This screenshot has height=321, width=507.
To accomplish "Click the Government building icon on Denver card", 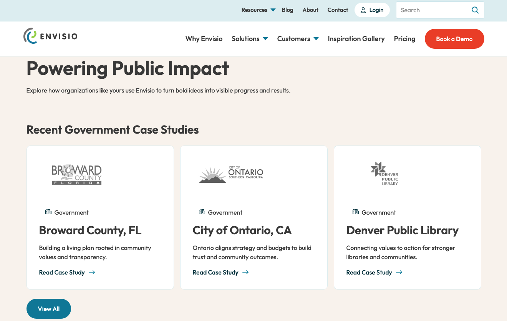I will pyautogui.click(x=355, y=212).
